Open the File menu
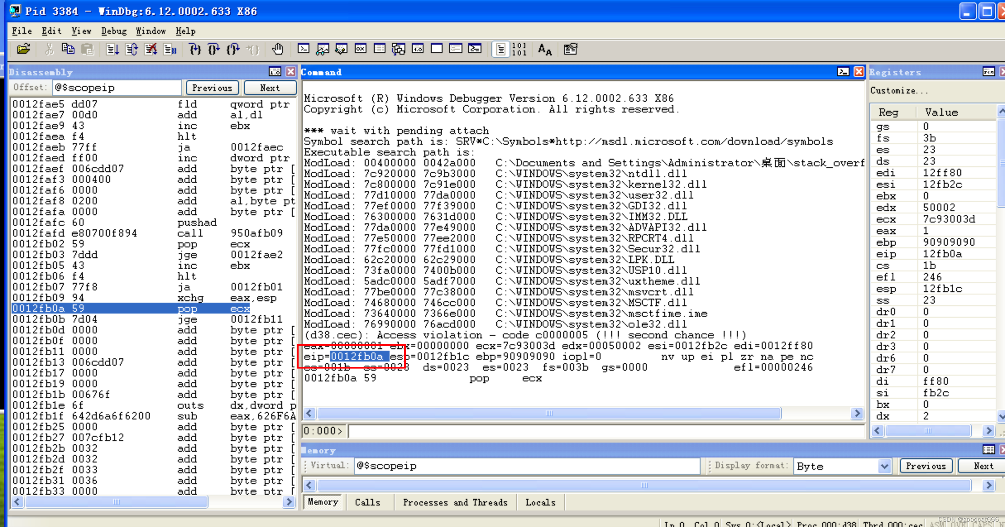This screenshot has width=1005, height=527. (x=22, y=31)
